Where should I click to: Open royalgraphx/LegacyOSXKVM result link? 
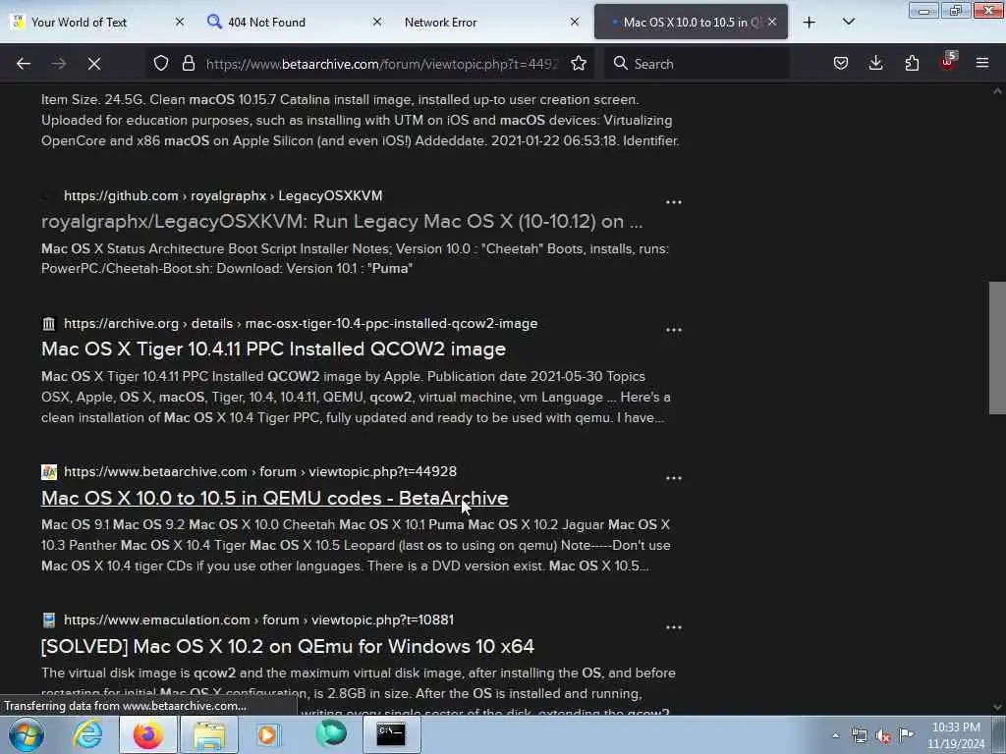(x=341, y=221)
